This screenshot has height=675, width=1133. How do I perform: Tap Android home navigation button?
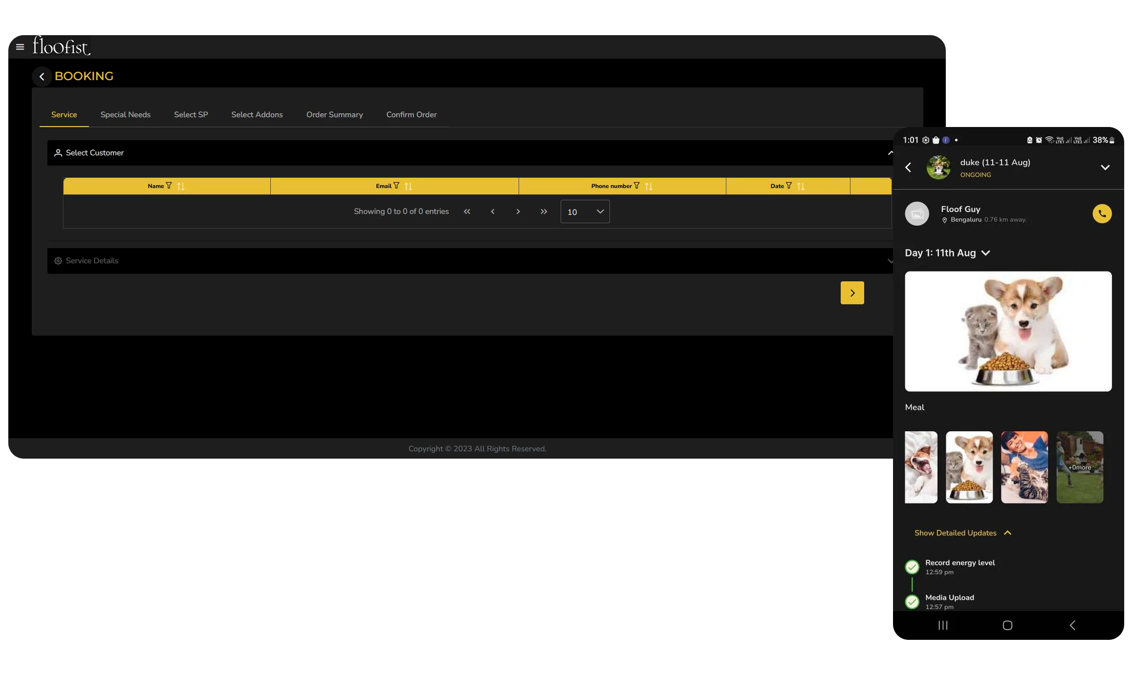click(x=1007, y=625)
